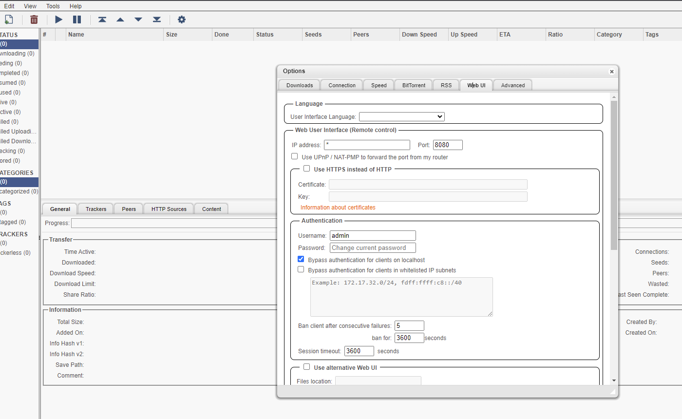
Task: Open options via the gear icon
Action: point(182,19)
